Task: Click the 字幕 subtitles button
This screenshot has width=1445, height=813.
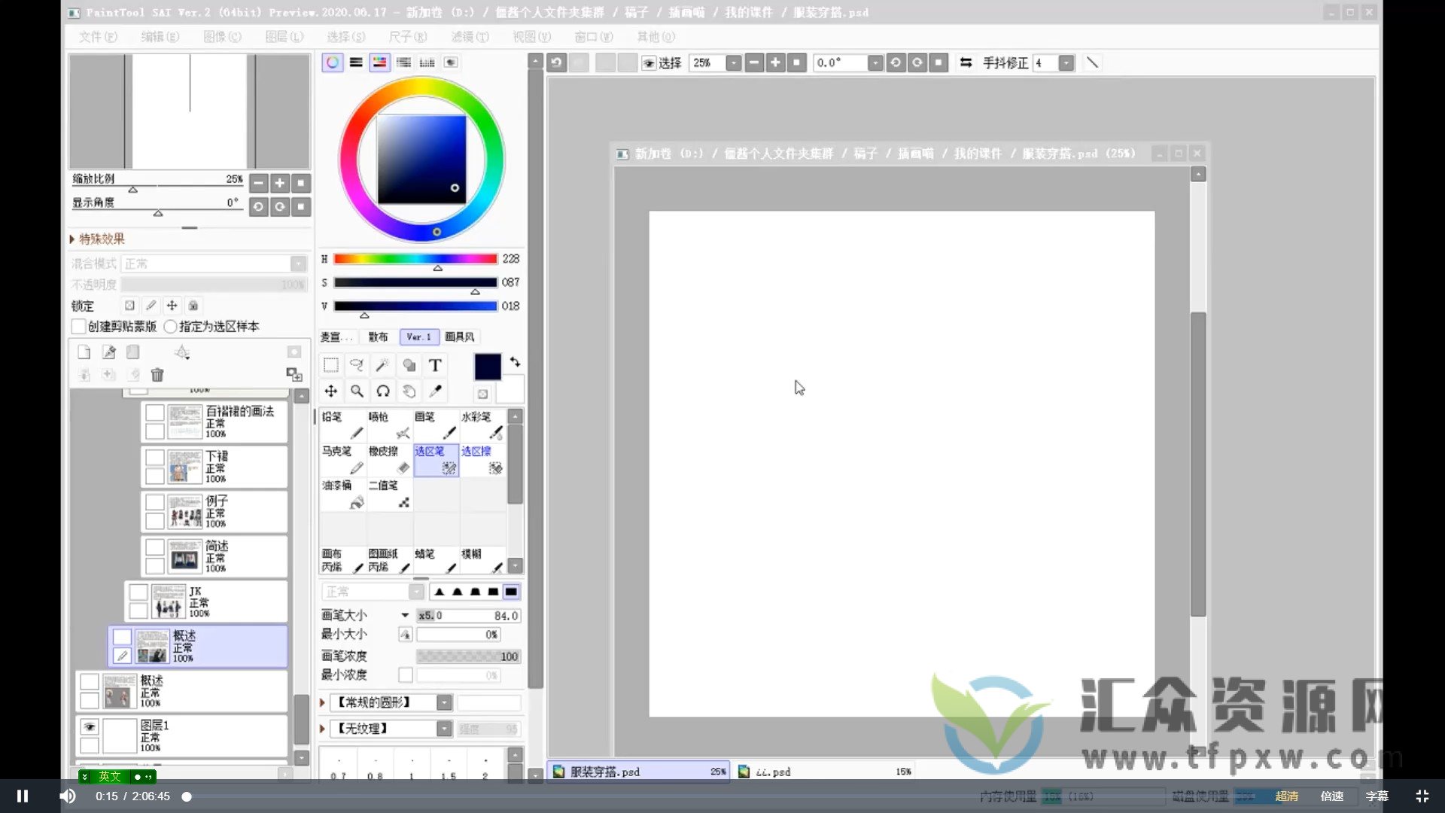Action: pos(1377,796)
